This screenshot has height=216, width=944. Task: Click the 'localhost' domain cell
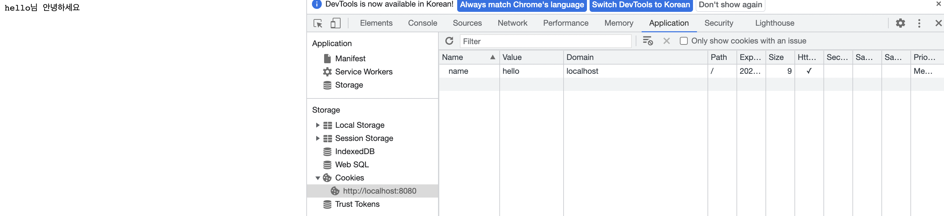pyautogui.click(x=635, y=71)
